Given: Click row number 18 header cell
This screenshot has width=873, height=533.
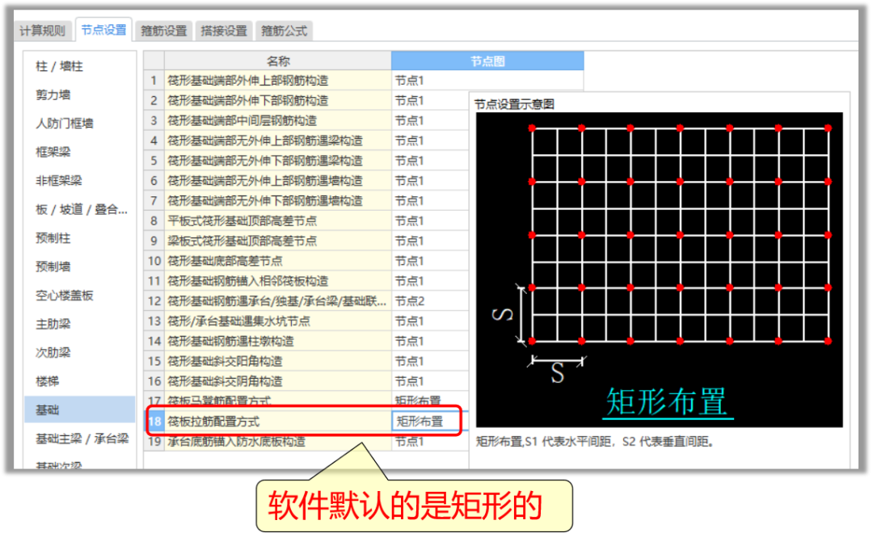Looking at the screenshot, I should (154, 422).
